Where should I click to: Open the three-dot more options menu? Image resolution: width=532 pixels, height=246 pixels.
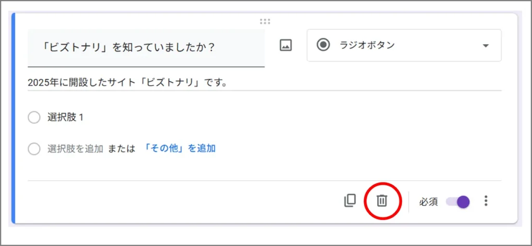point(486,201)
